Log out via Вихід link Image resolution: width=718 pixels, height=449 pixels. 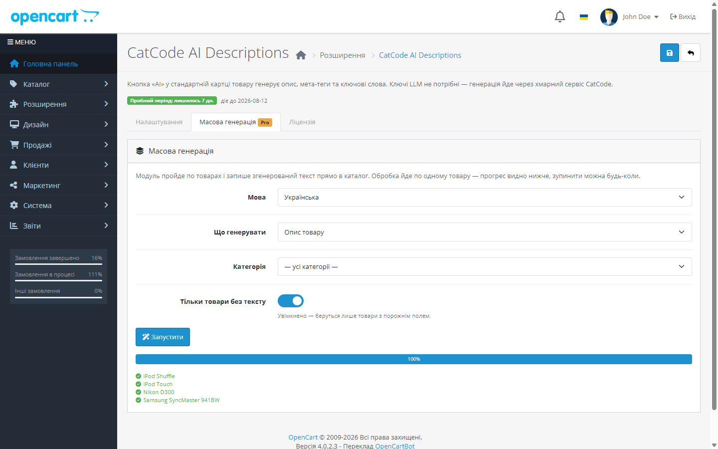point(683,16)
